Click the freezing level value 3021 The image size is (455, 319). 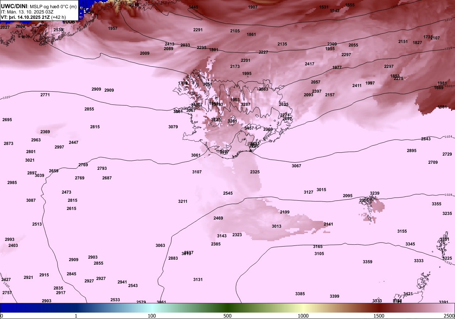(30, 160)
